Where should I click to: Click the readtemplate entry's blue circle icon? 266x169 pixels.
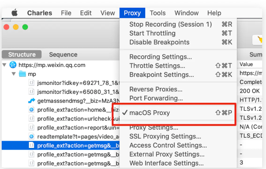coord(32,136)
